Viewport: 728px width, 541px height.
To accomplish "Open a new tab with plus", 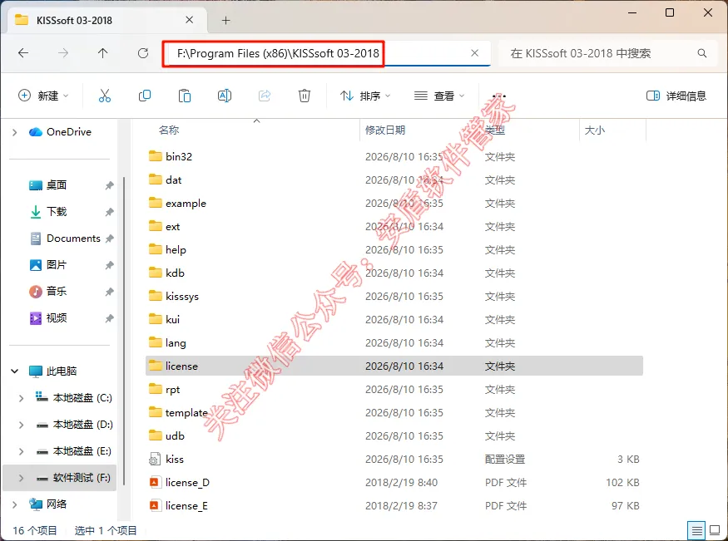I will (x=225, y=21).
